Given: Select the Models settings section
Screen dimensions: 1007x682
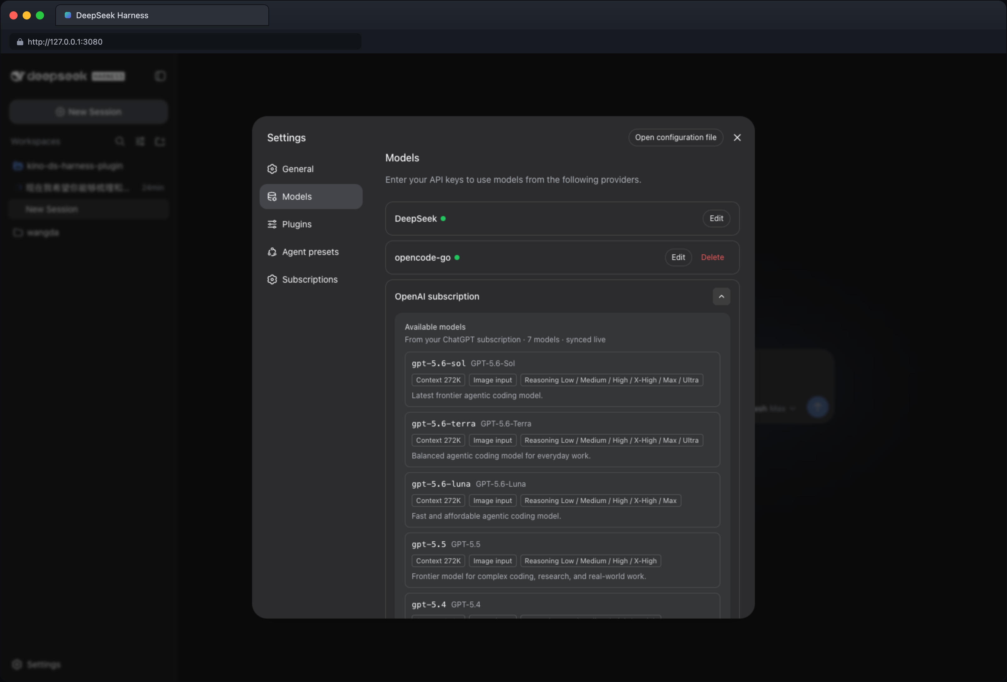Looking at the screenshot, I should [x=311, y=197].
